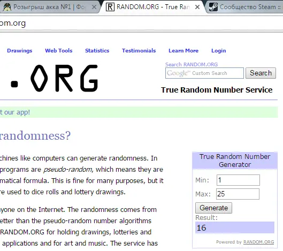Open the Testimonials menu link
Image resolution: width=283 pixels, height=251 pixels.
coord(139,50)
